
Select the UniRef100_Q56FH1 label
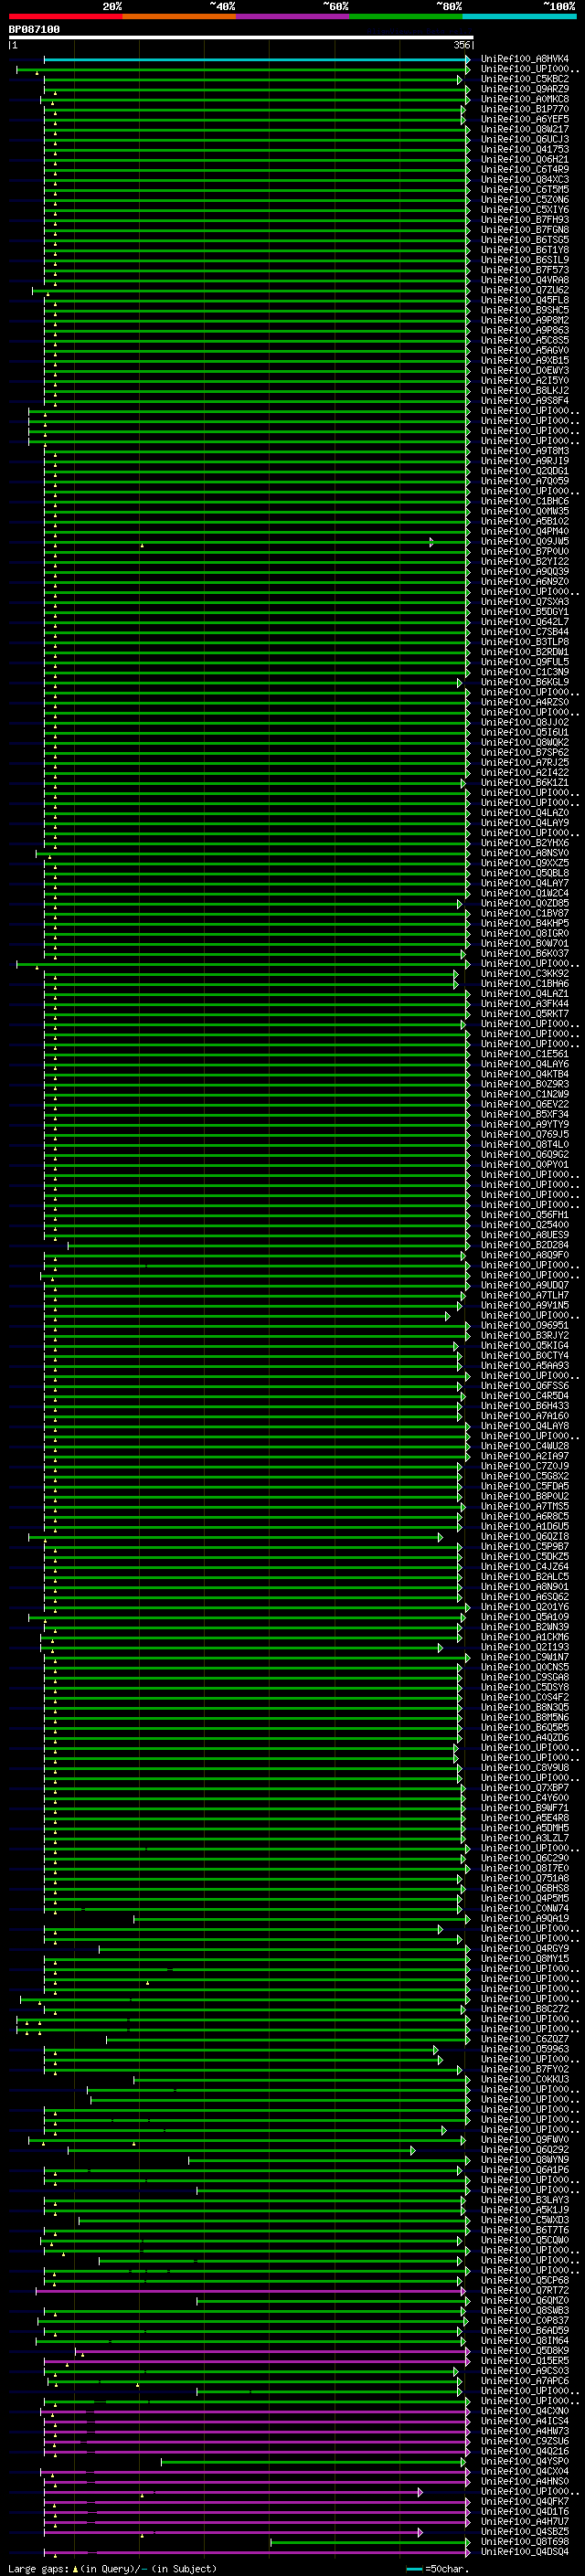(x=525, y=1215)
